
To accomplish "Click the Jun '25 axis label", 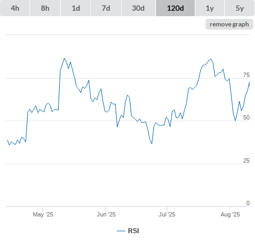I will [x=106, y=214].
